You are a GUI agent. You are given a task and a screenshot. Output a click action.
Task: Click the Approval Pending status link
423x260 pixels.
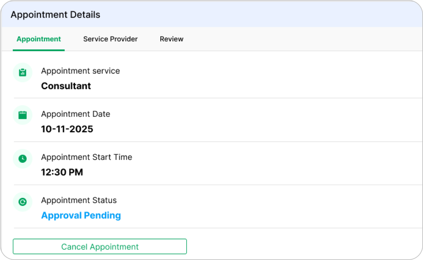pyautogui.click(x=81, y=216)
